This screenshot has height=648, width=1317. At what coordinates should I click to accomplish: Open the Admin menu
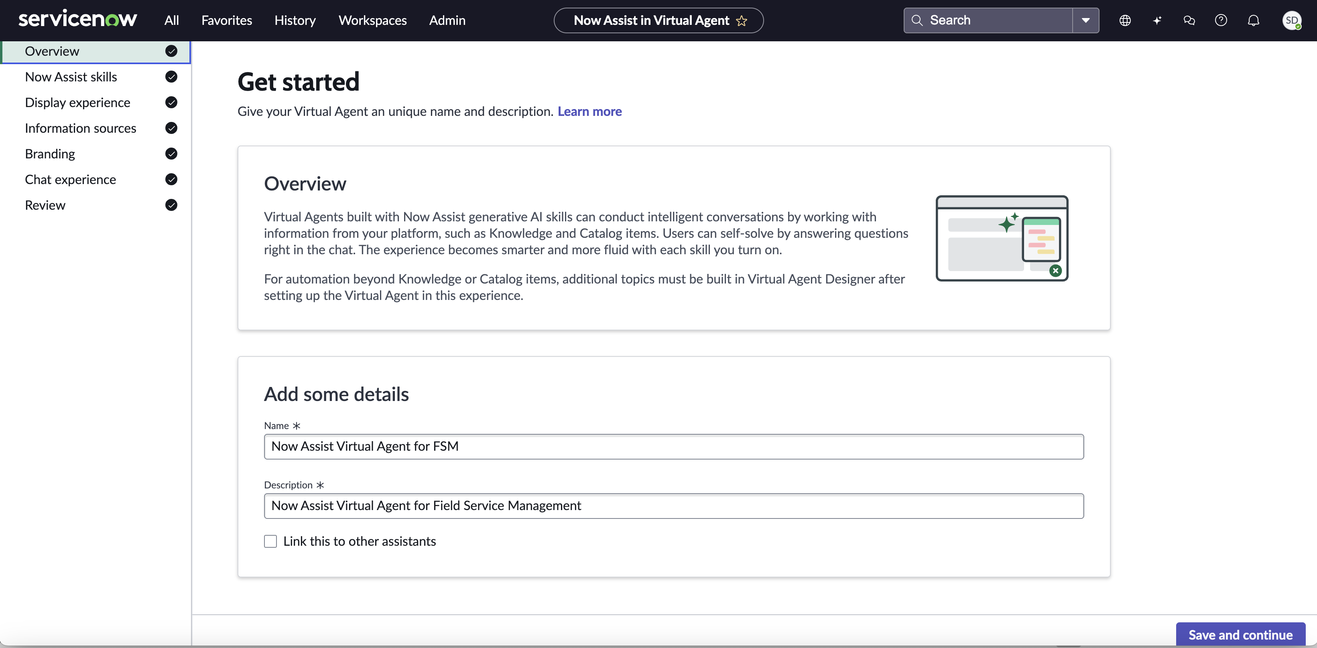447,20
